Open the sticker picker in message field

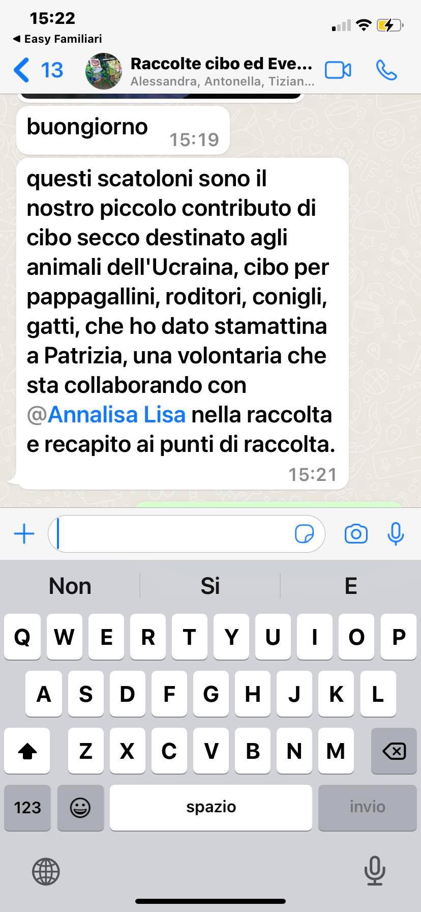click(x=304, y=534)
